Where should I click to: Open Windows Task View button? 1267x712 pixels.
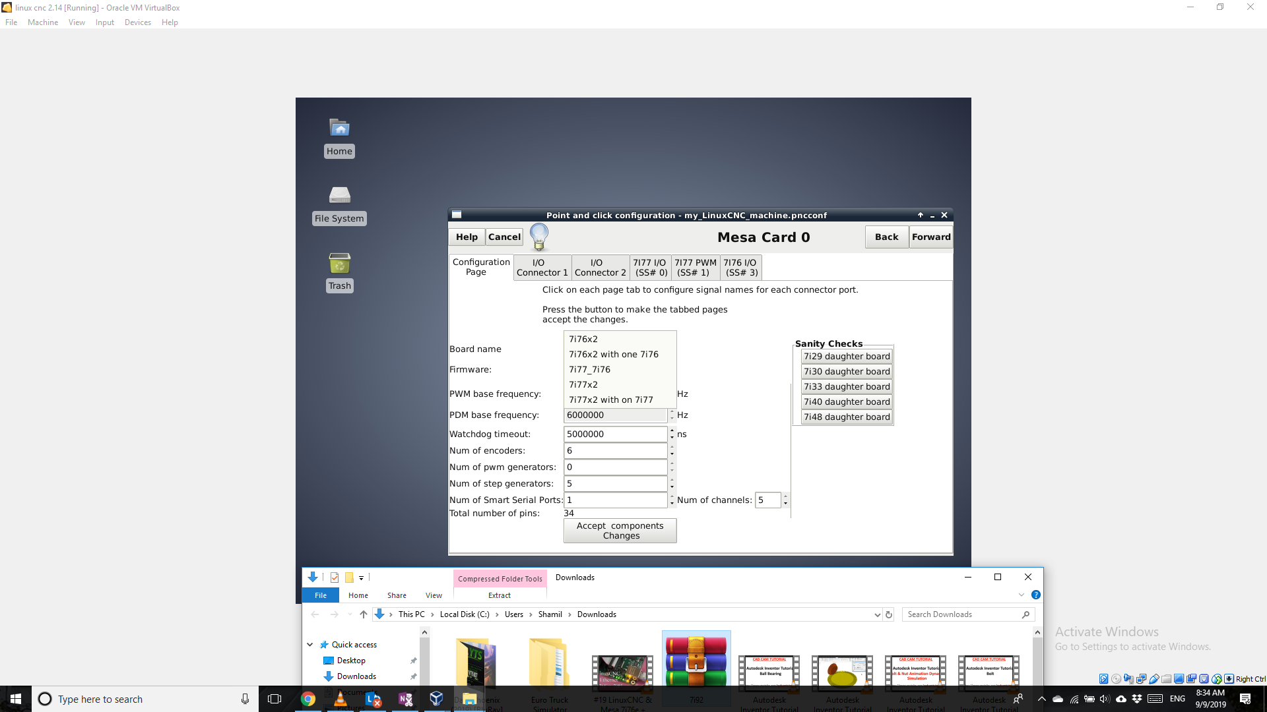tap(275, 699)
